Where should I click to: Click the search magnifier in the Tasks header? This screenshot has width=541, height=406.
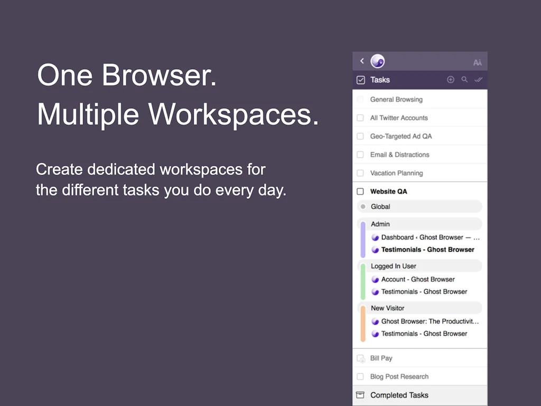tap(464, 79)
